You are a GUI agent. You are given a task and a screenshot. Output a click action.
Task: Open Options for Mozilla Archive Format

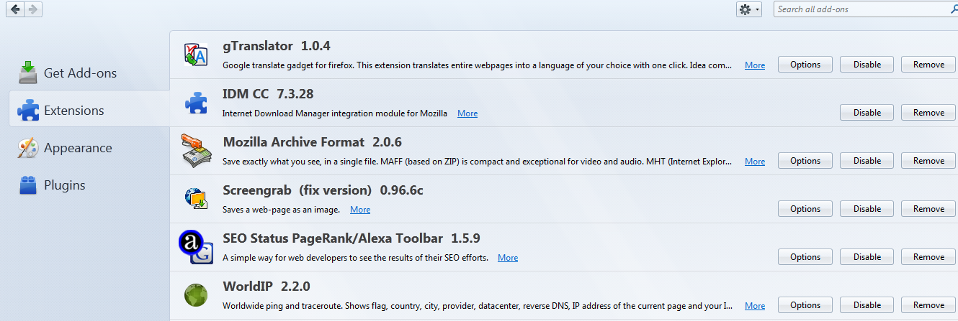point(805,161)
